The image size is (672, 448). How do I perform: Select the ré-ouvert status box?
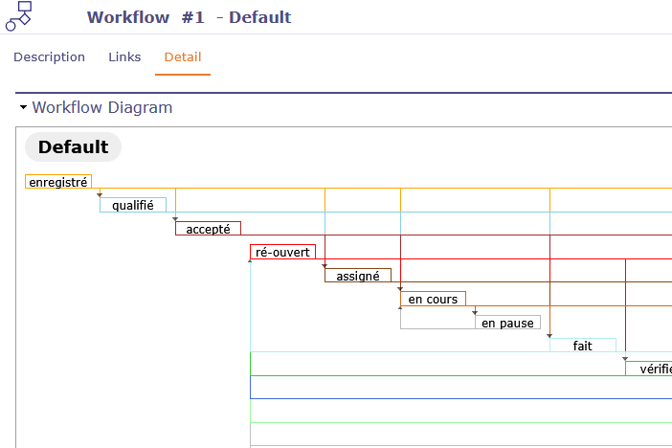pyautogui.click(x=282, y=252)
